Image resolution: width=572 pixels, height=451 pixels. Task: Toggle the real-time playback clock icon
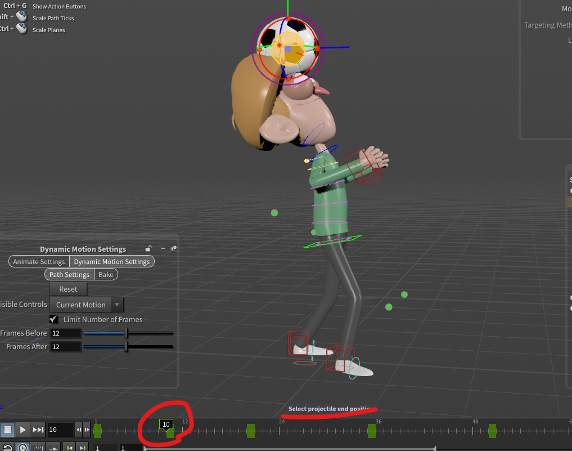(x=22, y=448)
